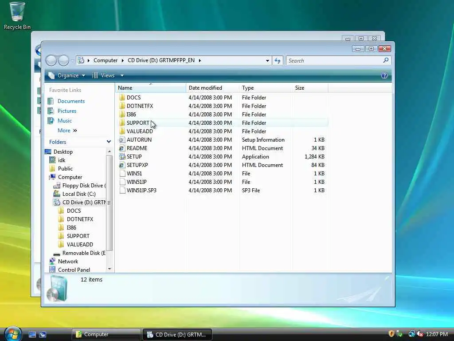454x341 pixels.
Task: Click the address bar folder icon
Action: click(x=81, y=60)
